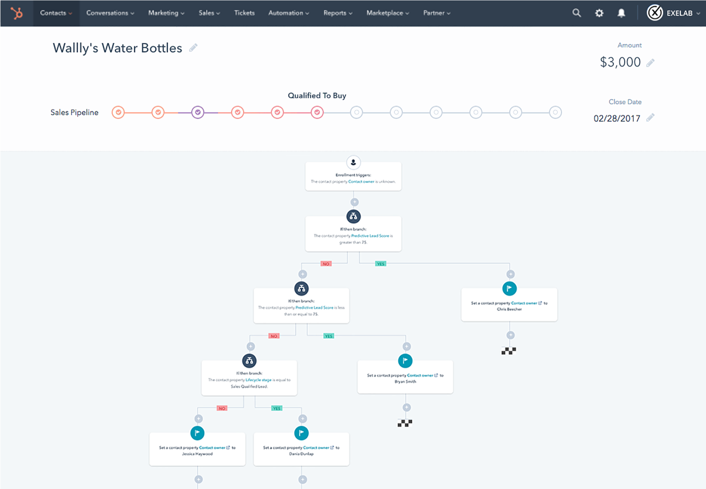Open the Contacts dropdown menu
Viewport: 706px width, 489px height.
(56, 13)
